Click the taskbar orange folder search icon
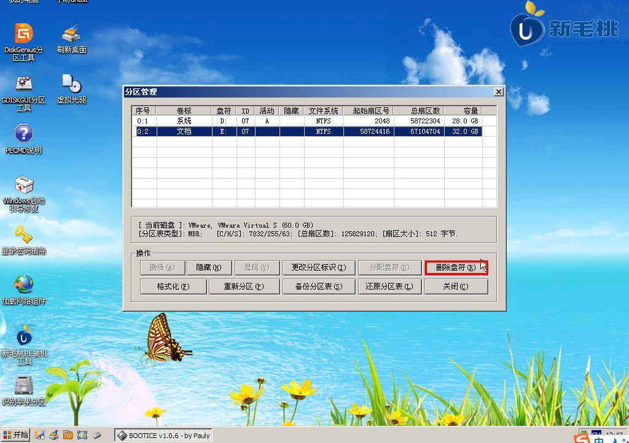The height and width of the screenshot is (443, 629). [68, 435]
